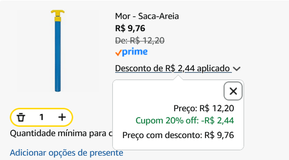This screenshot has height=160, width=289.
Task: Click the blue prime wordmark
Action: tap(135, 52)
